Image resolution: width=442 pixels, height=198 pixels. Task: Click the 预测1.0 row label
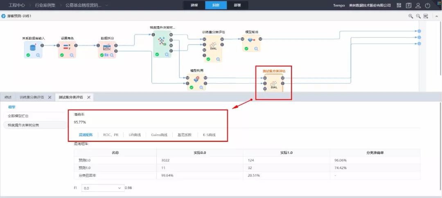85,168
